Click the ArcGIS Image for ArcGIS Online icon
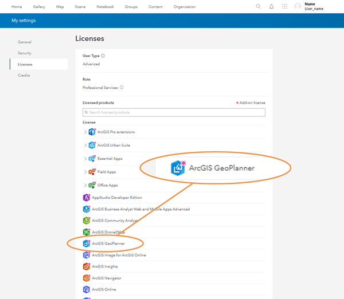Screen dimensions: 344x299 pyautogui.click(x=87, y=255)
